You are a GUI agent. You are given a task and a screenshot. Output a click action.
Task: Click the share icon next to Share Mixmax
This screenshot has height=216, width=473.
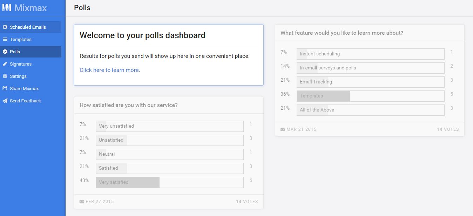[x=5, y=88]
